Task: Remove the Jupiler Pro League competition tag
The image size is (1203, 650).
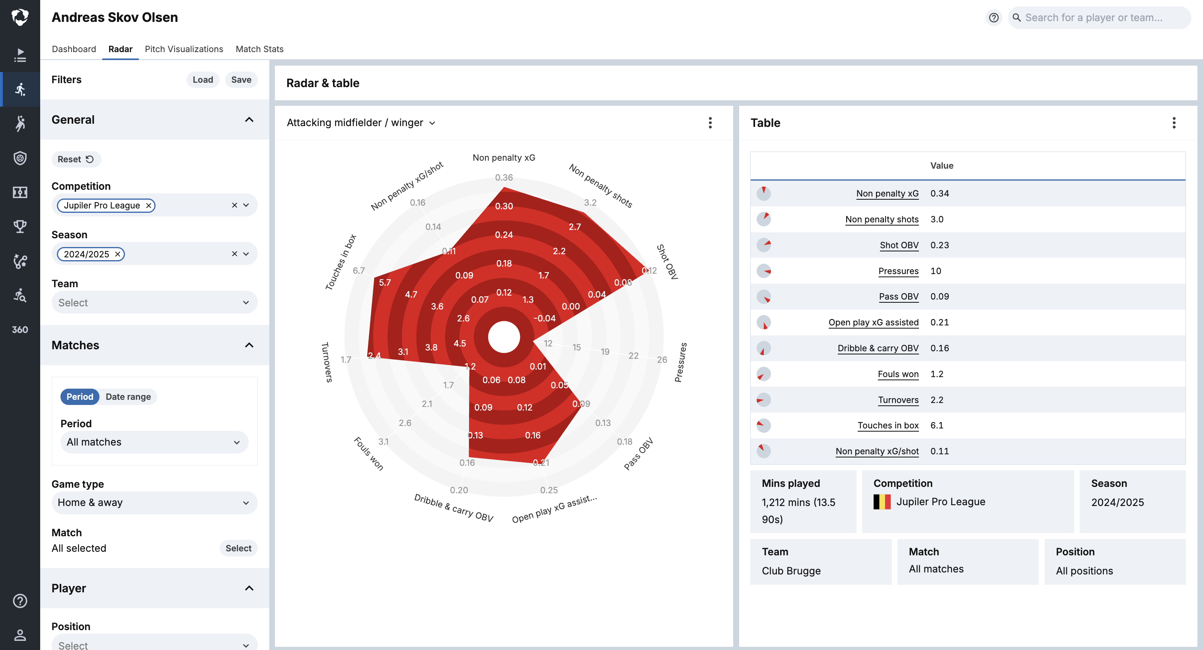Action: (148, 205)
